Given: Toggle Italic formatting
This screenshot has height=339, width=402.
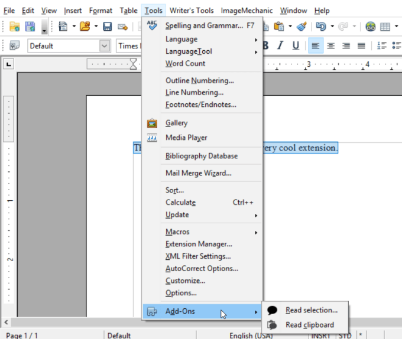Looking at the screenshot, I should tap(280, 45).
